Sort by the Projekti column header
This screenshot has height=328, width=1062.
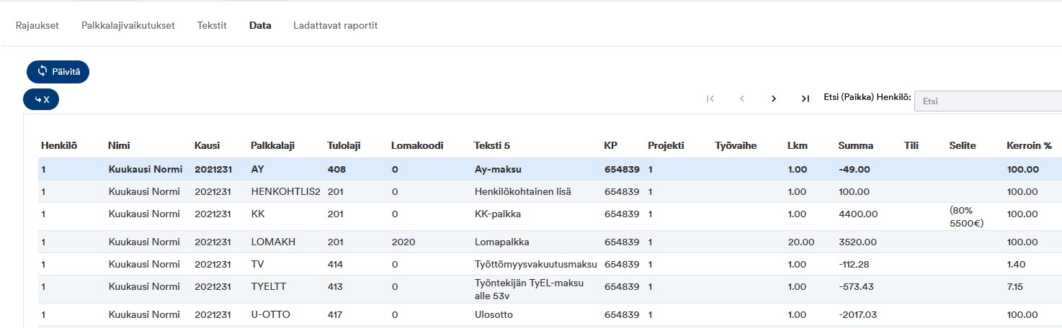[666, 145]
